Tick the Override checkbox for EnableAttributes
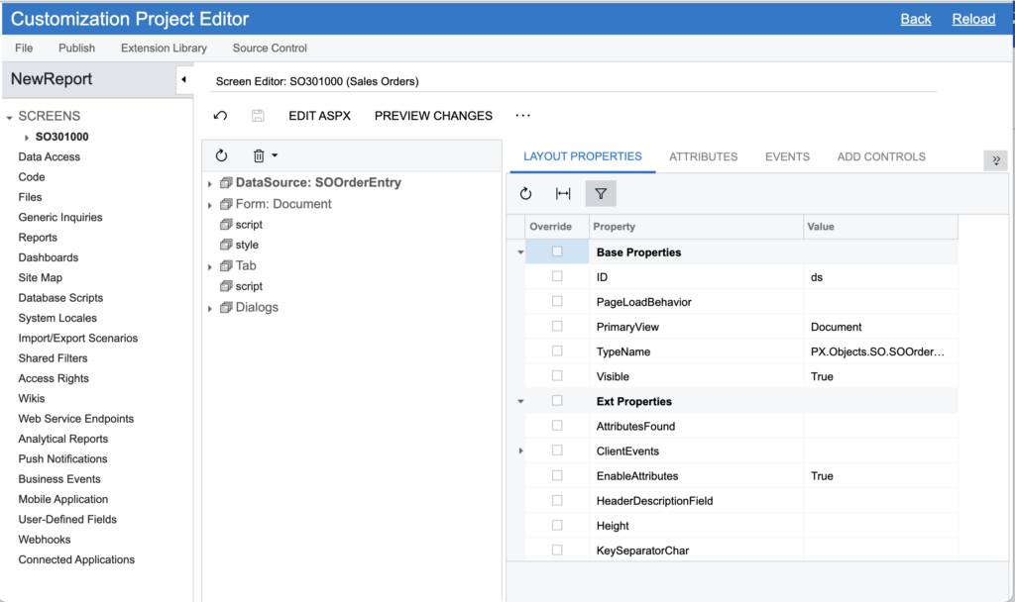1015x602 pixels. click(557, 475)
